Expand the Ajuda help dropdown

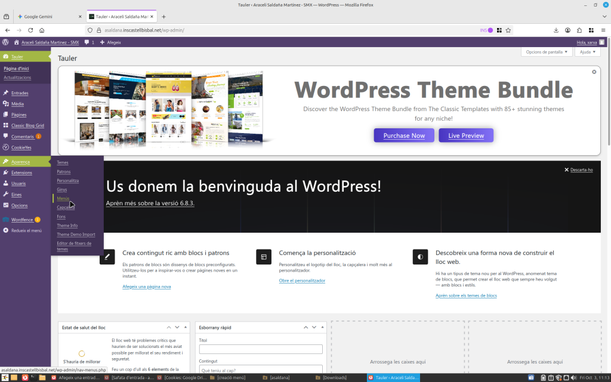pos(588,52)
